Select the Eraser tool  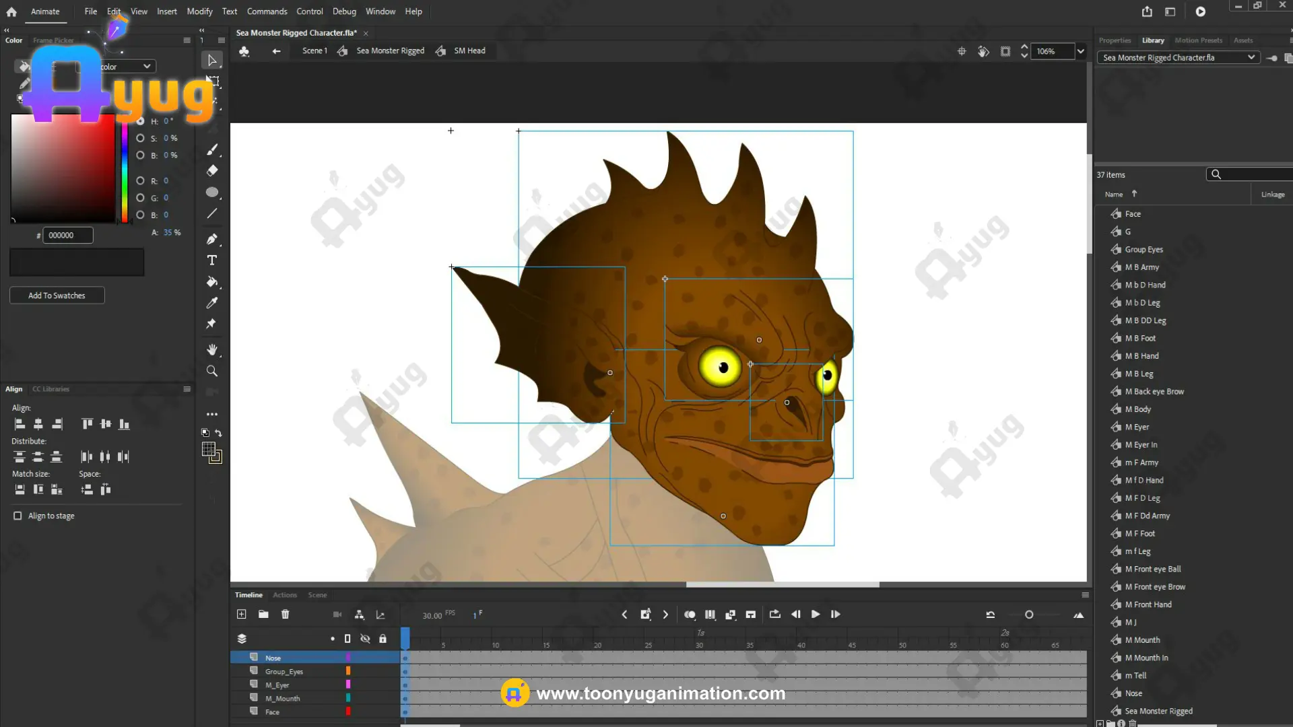click(x=211, y=171)
